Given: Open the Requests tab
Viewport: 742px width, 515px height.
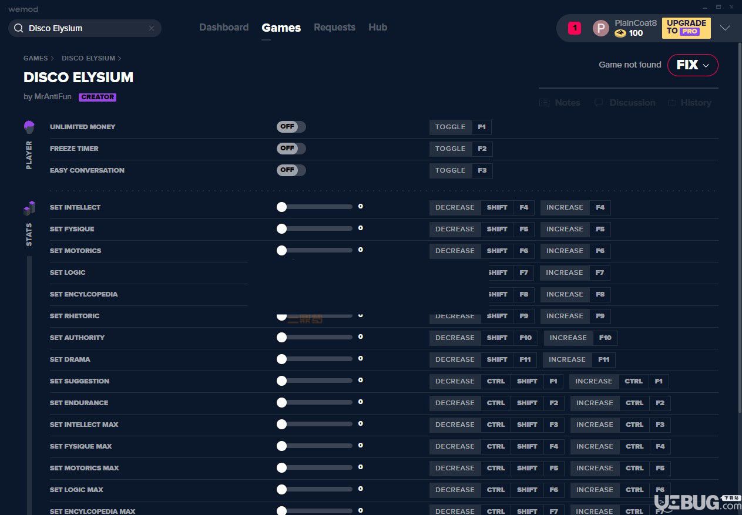Looking at the screenshot, I should point(334,28).
